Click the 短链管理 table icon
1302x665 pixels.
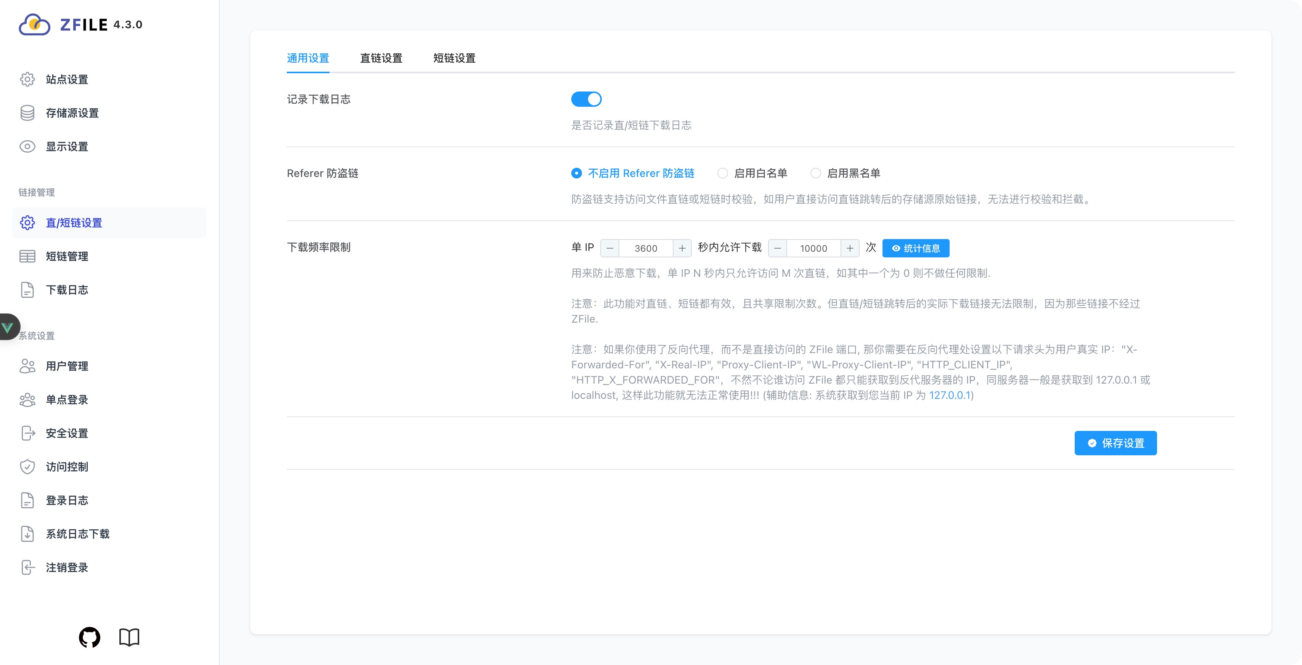[27, 256]
